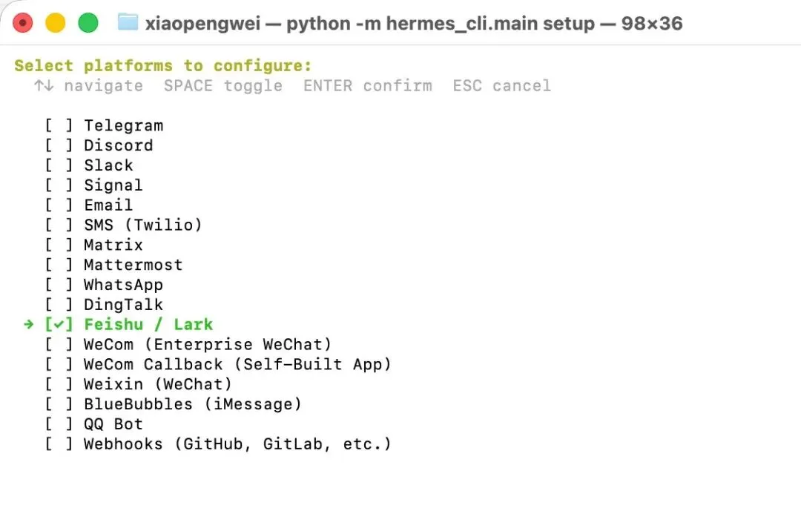
Task: Click the yellow minimize window button
Action: 56,23
